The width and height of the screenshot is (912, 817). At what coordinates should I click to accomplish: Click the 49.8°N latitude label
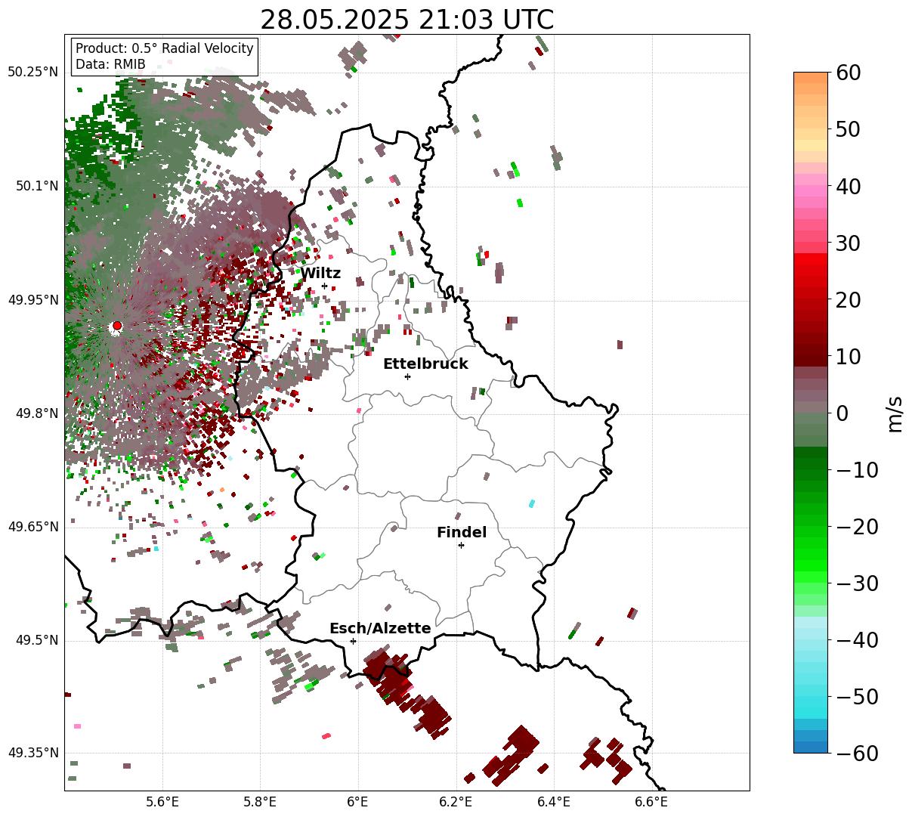tap(36, 413)
